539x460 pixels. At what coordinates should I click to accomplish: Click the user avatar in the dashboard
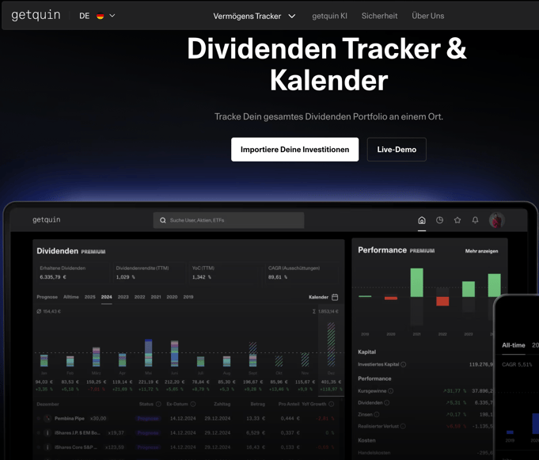pos(496,220)
